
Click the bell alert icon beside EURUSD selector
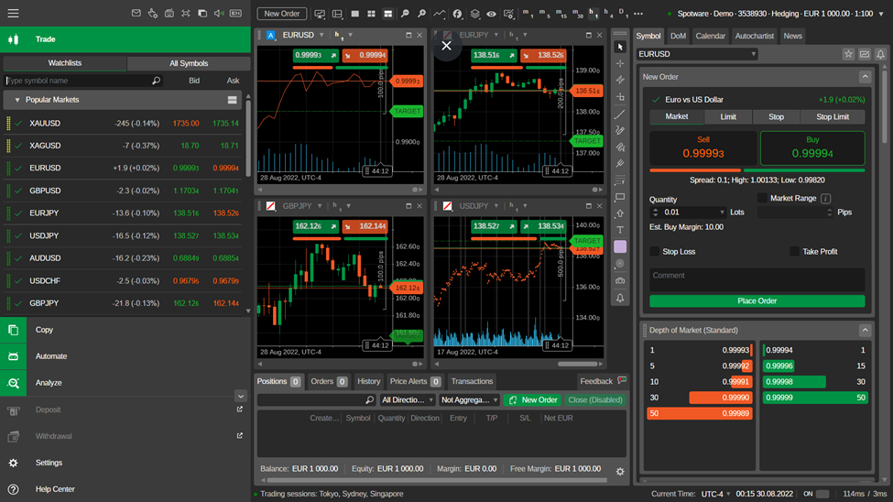[880, 54]
